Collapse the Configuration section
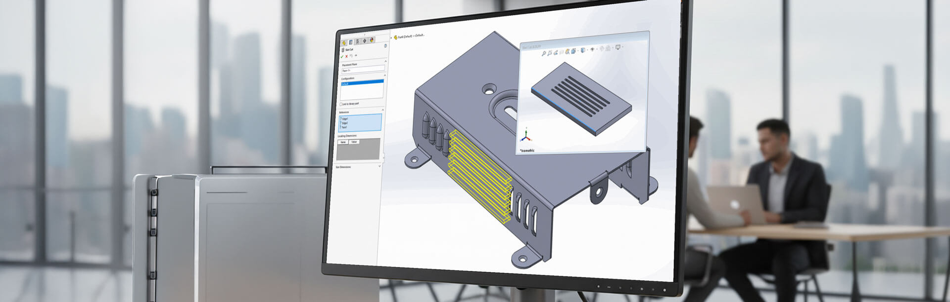This screenshot has height=302, width=950. [385, 75]
